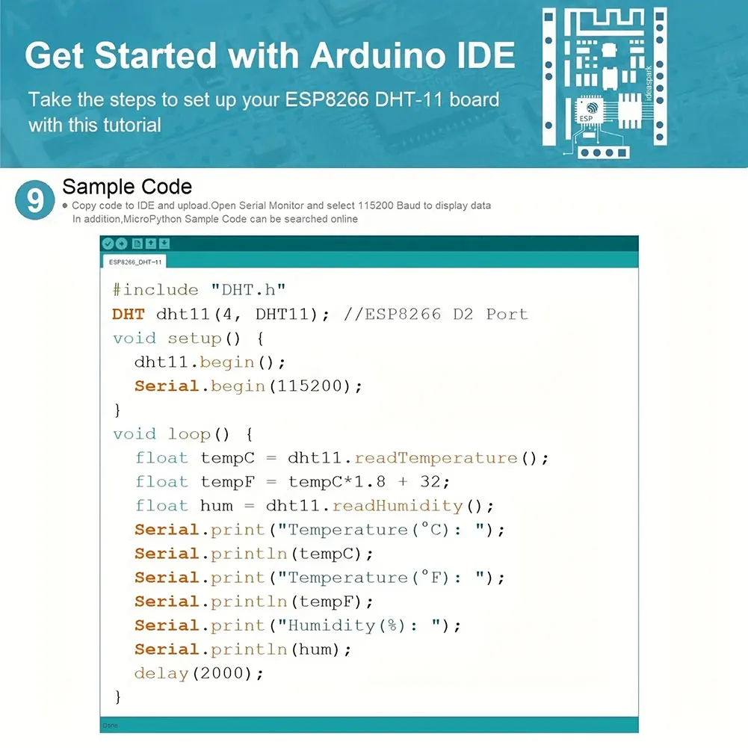Click the Serial.begin(115200); line
748x748 pixels.
click(x=249, y=386)
